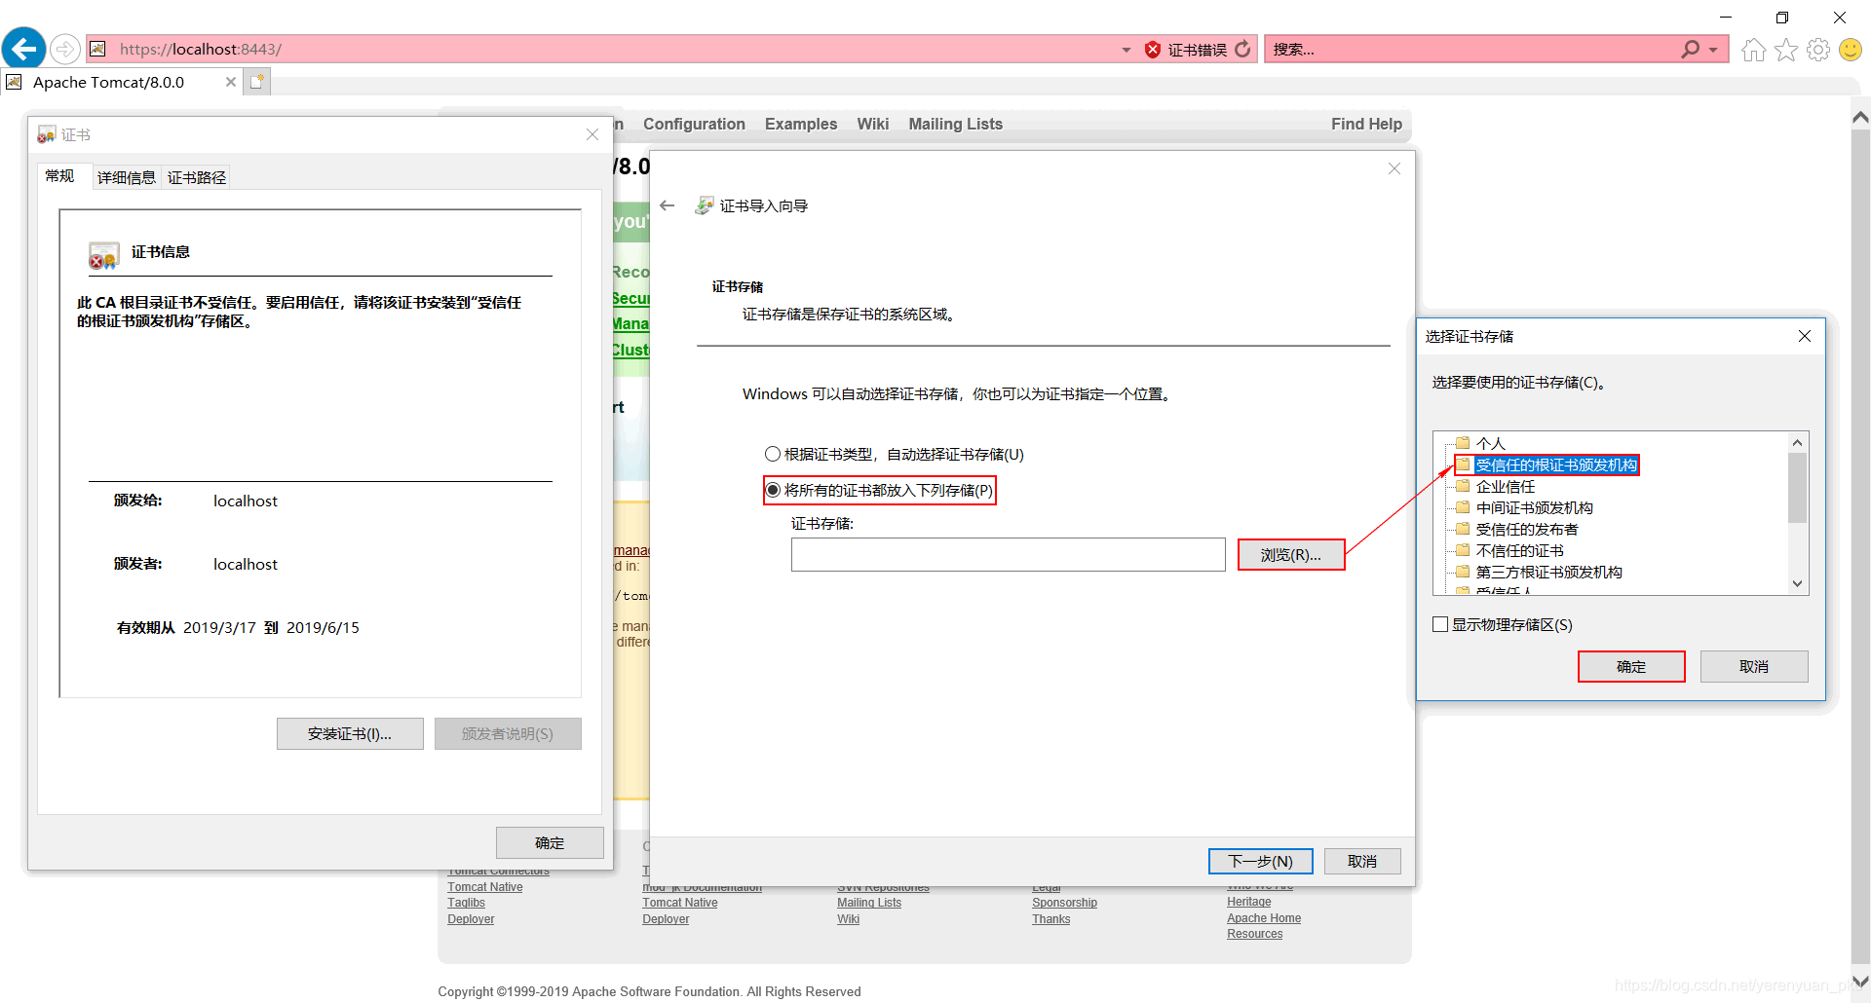Click 取消 in 选择证书存储 dialog
1871x1003 pixels.
point(1754,666)
